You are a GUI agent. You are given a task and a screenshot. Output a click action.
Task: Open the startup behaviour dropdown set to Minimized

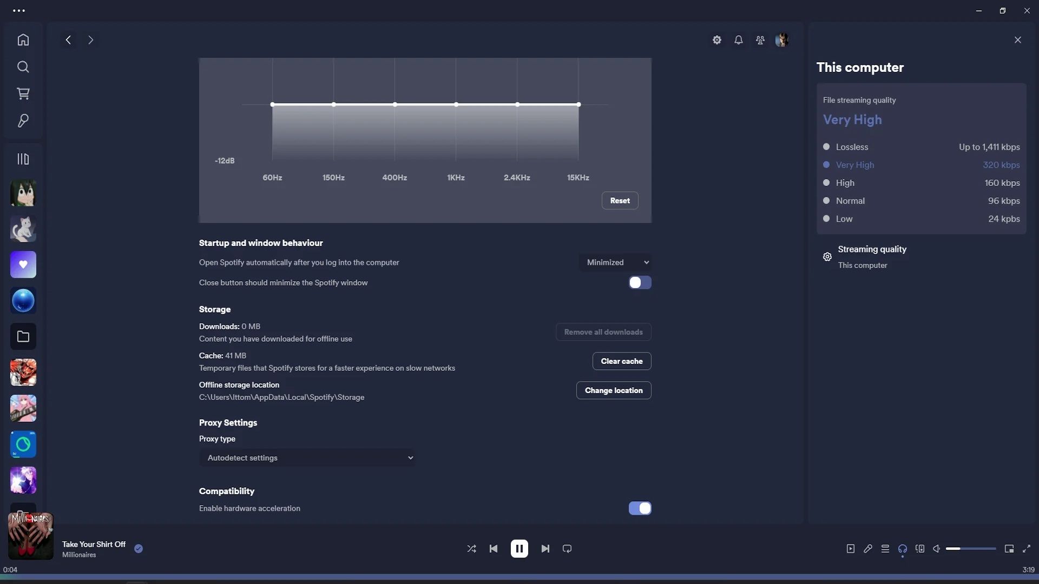pos(616,262)
